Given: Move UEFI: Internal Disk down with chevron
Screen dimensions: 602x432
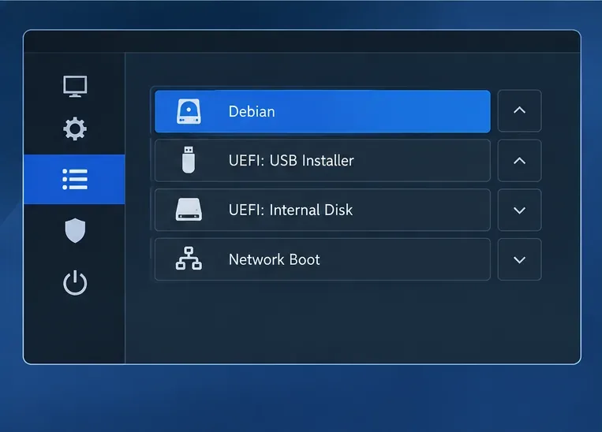Looking at the screenshot, I should [519, 210].
